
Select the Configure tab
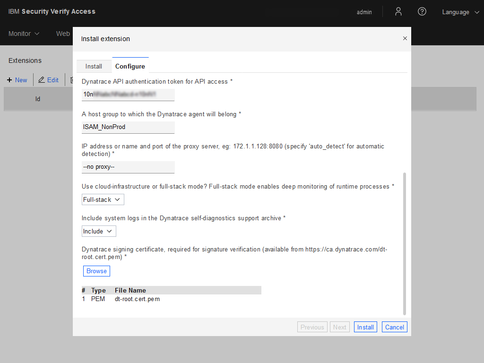[x=130, y=66]
